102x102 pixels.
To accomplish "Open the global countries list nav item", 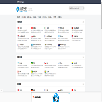I will [60, 17].
